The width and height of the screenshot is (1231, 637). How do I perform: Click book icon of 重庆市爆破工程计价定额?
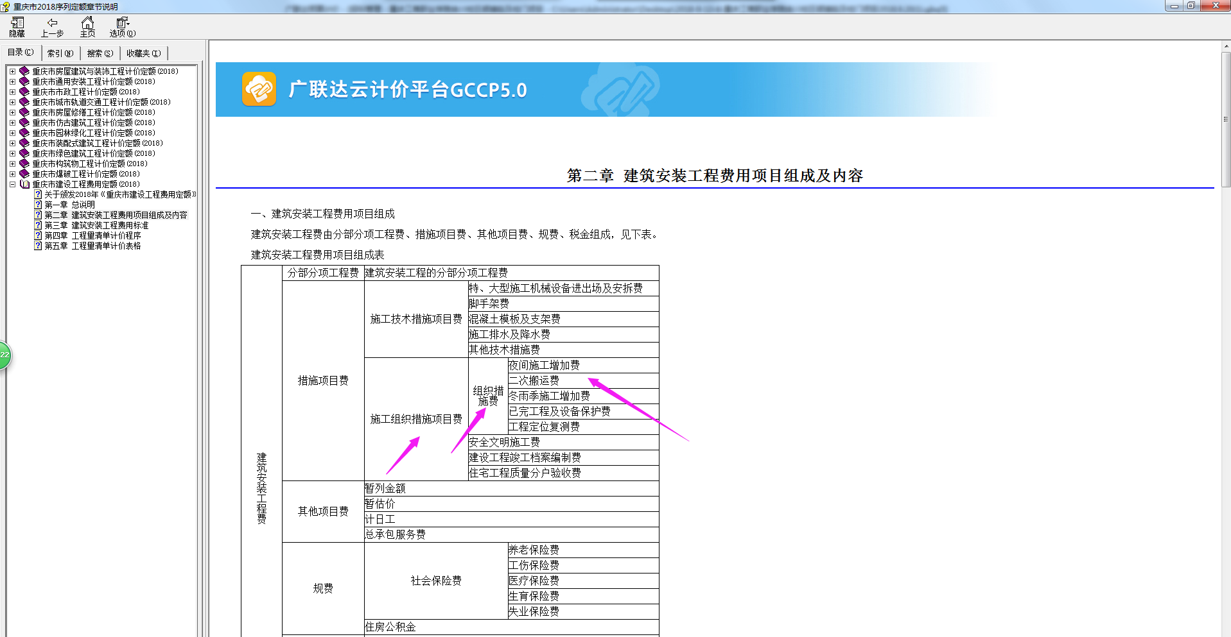[x=24, y=174]
